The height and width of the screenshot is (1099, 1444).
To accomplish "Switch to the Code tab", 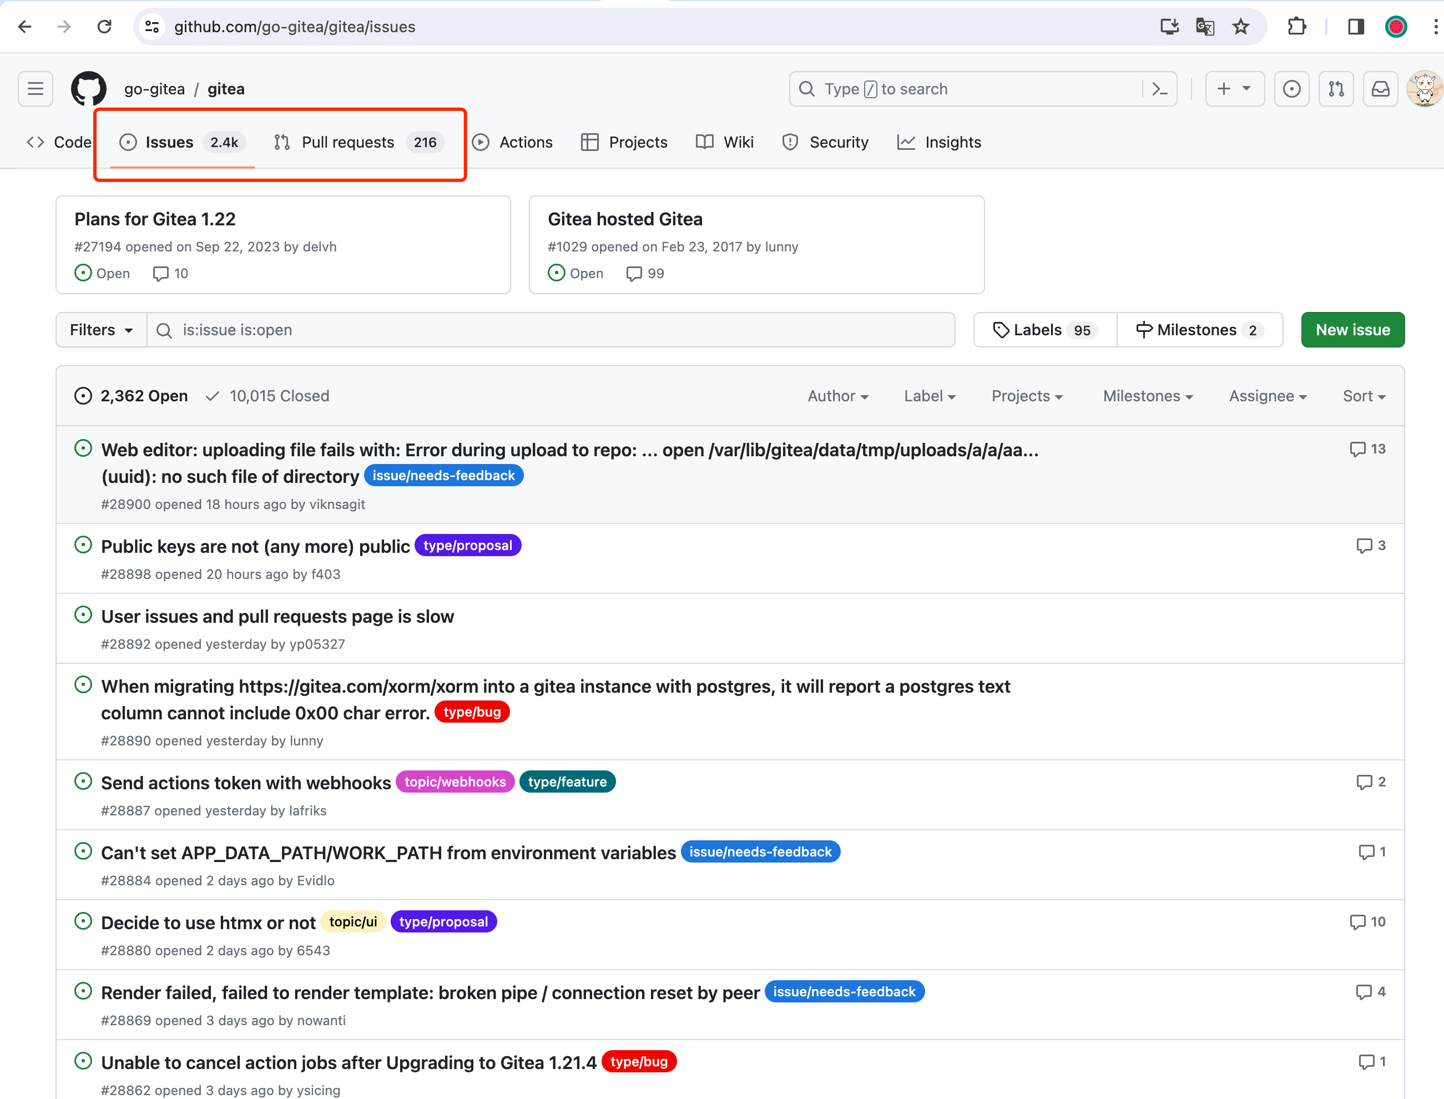I will coord(59,142).
